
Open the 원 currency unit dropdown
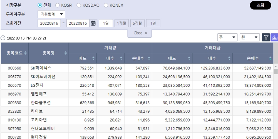[x=249, y=38]
